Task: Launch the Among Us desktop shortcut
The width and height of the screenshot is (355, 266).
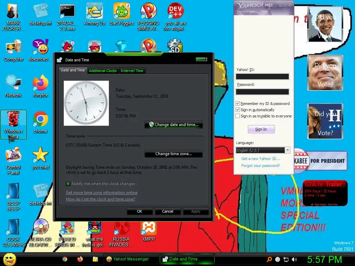Action: [x=94, y=14]
